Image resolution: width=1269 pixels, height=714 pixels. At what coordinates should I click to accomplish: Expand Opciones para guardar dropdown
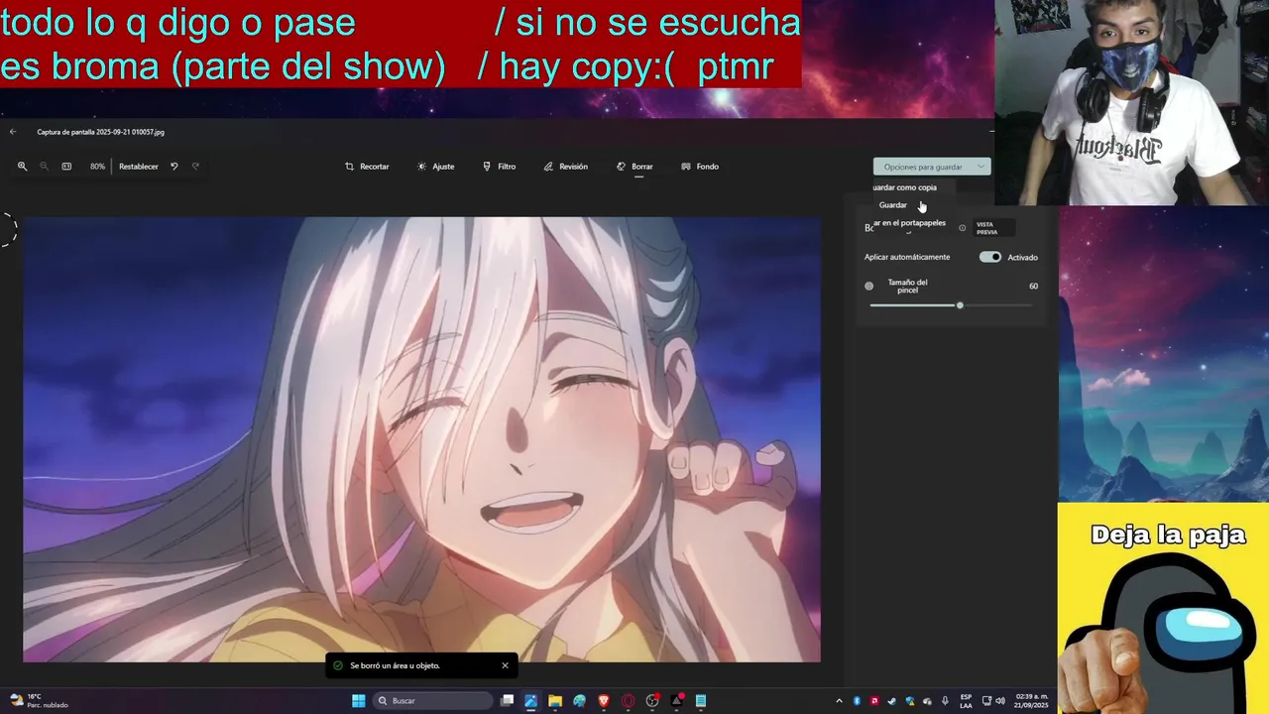point(932,167)
